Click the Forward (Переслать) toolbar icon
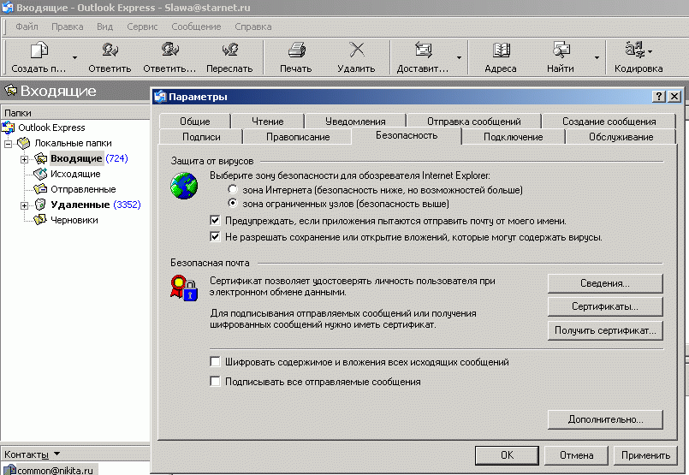Viewport: 689px width, 475px height. [230, 50]
